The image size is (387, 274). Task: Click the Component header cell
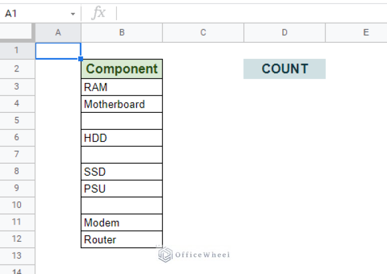[121, 69]
